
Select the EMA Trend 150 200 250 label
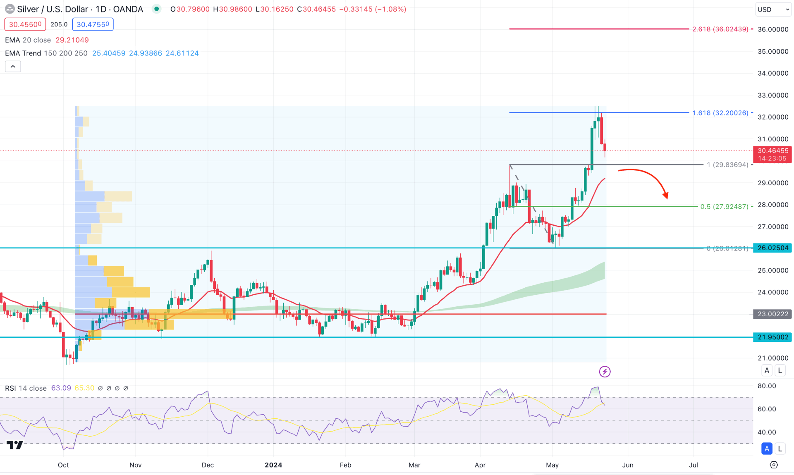[46, 53]
